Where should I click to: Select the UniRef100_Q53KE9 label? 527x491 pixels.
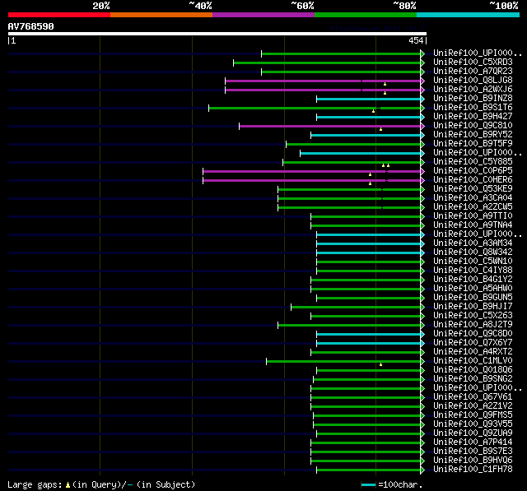(473, 189)
